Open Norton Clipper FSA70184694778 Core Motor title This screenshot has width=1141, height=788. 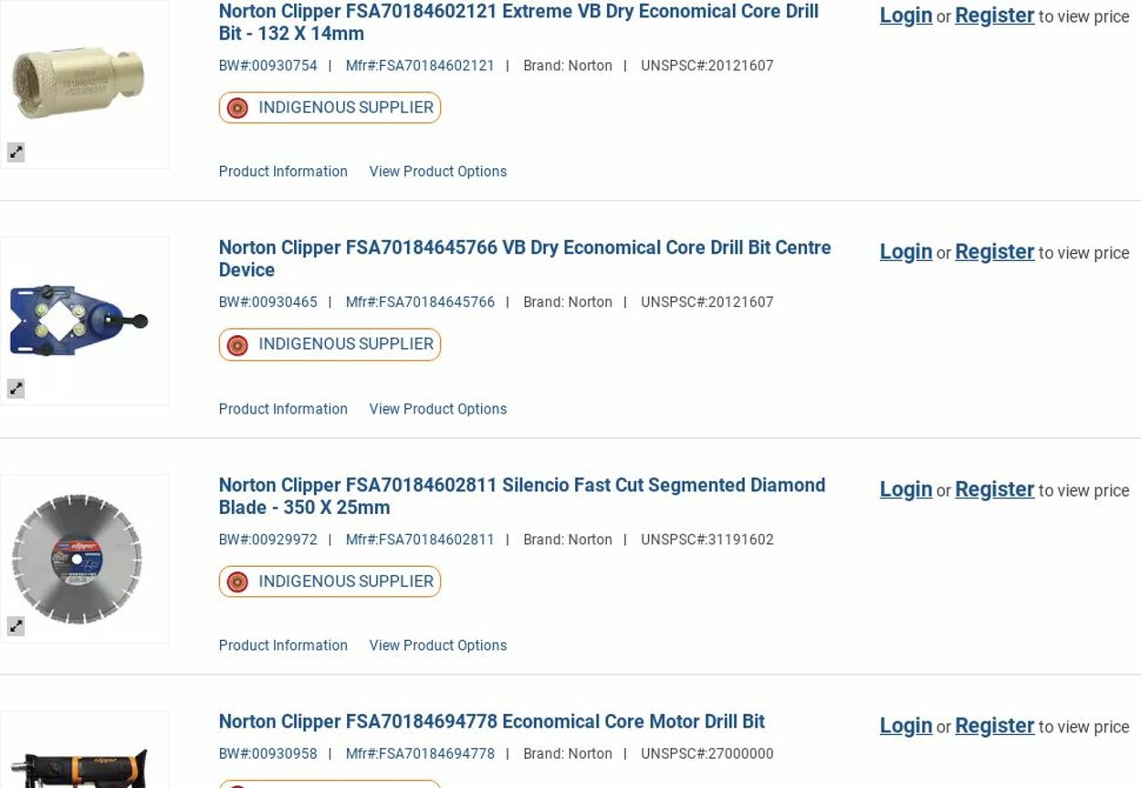pyautogui.click(x=491, y=721)
